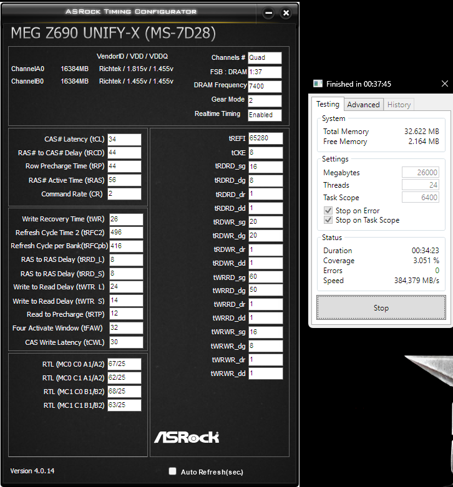Click the tWTR_S value field
Image resolution: width=453 pixels, height=487 pixels.
(126, 301)
